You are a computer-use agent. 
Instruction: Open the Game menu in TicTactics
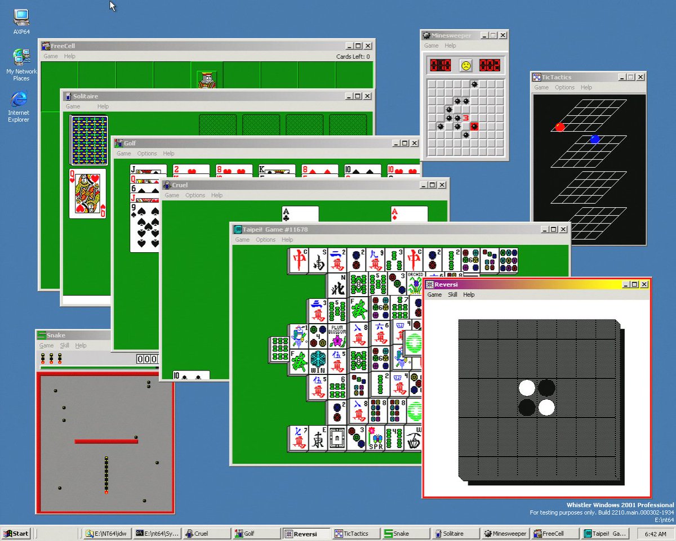[x=541, y=87]
